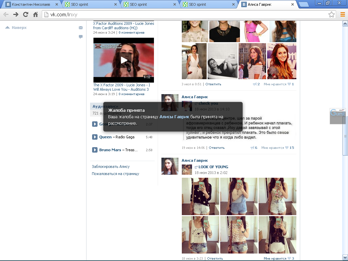Click Заблокировать Алису link
This screenshot has width=348, height=261.
(x=111, y=167)
